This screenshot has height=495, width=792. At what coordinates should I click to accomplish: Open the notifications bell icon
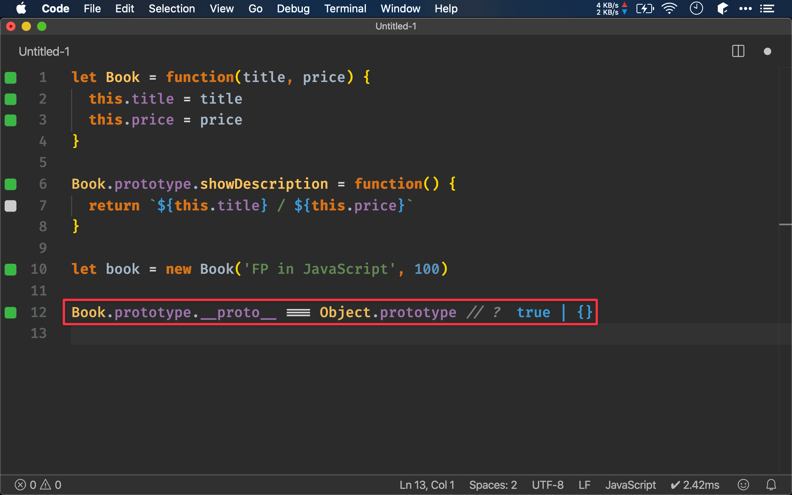771,485
